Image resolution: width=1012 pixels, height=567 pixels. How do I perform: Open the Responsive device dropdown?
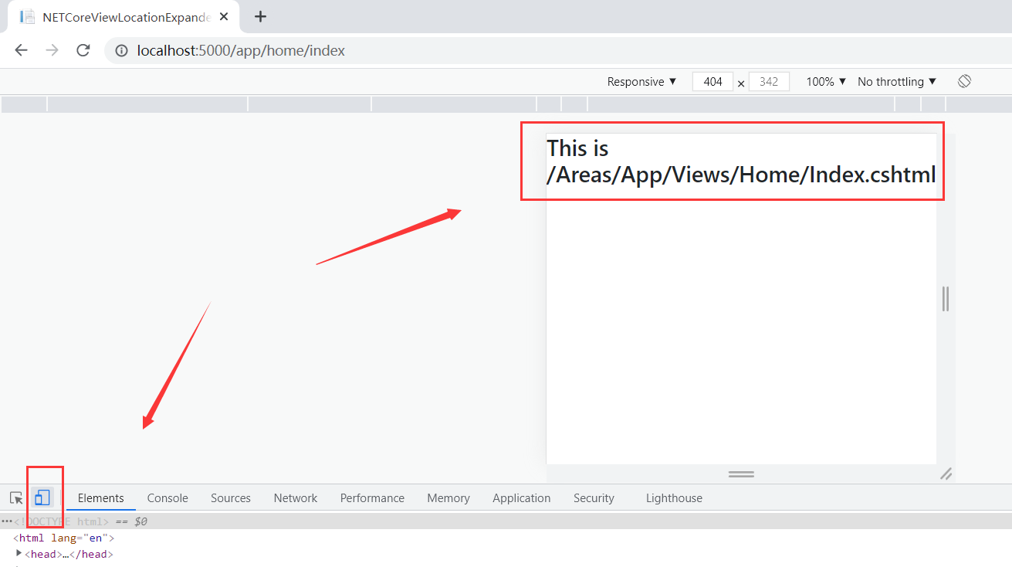pyautogui.click(x=641, y=82)
